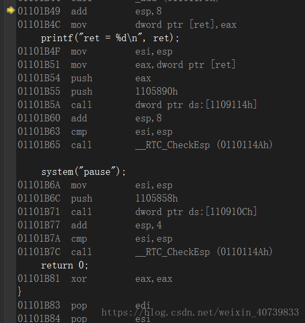
Task: Select the closing brace source line
Action: (x=20, y=291)
